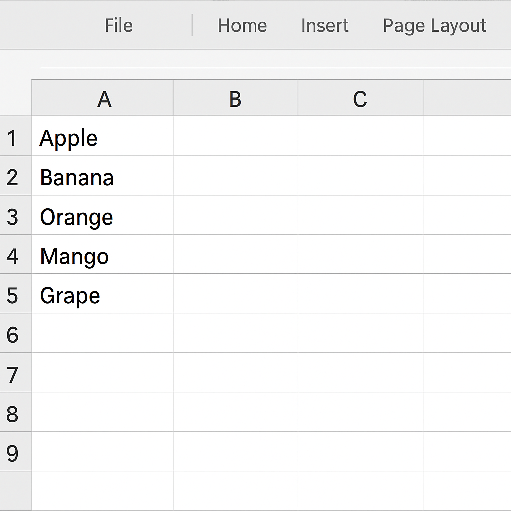Select column B header
Viewport: 511px width, 511px height.
pos(236,98)
